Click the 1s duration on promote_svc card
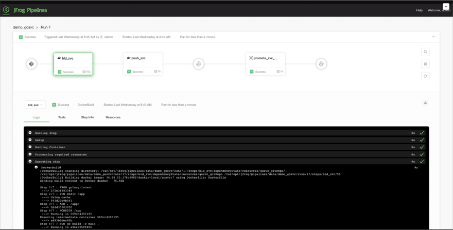This screenshot has width=453, height=230. 280,72
